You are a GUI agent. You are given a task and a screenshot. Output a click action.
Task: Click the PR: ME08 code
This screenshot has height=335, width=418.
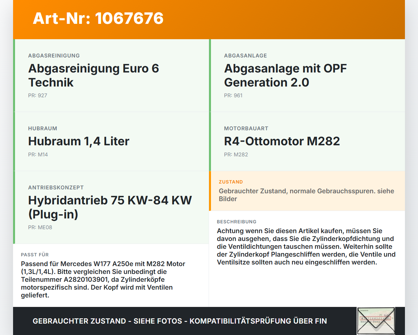pyautogui.click(x=40, y=228)
